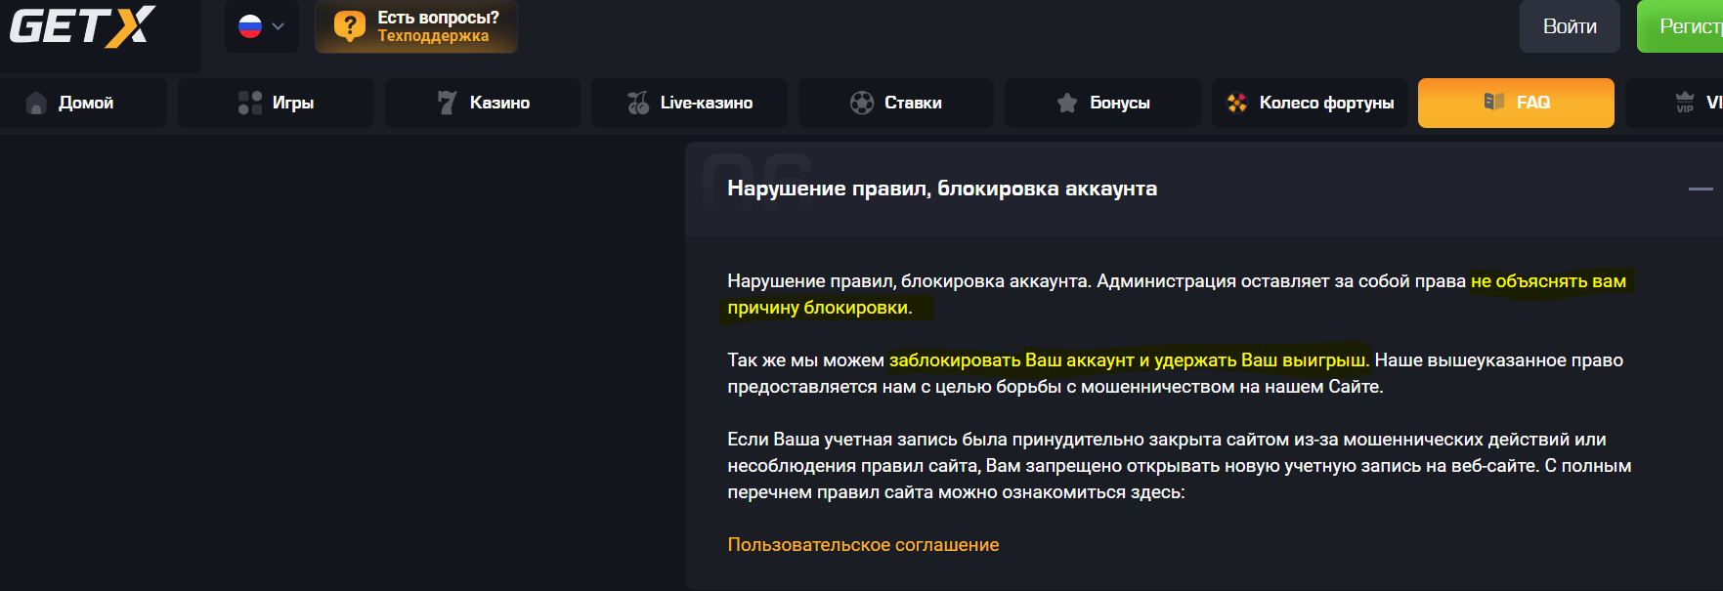
Task: Click highlighted text не объяснять вам
Action: coord(1548,281)
